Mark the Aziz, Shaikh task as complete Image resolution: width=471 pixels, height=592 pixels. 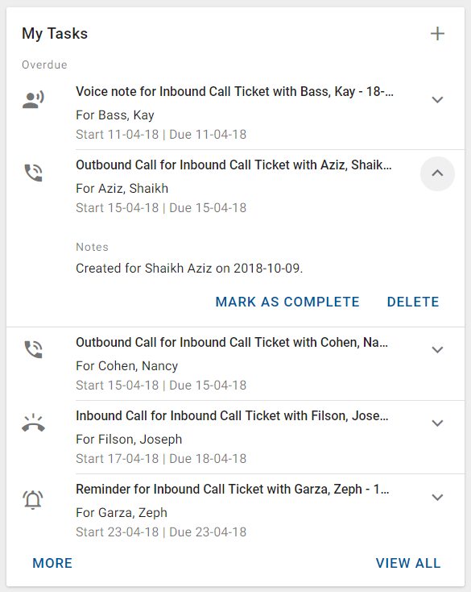coord(287,302)
